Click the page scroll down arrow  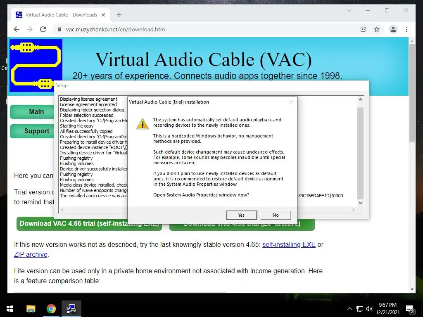point(412,289)
